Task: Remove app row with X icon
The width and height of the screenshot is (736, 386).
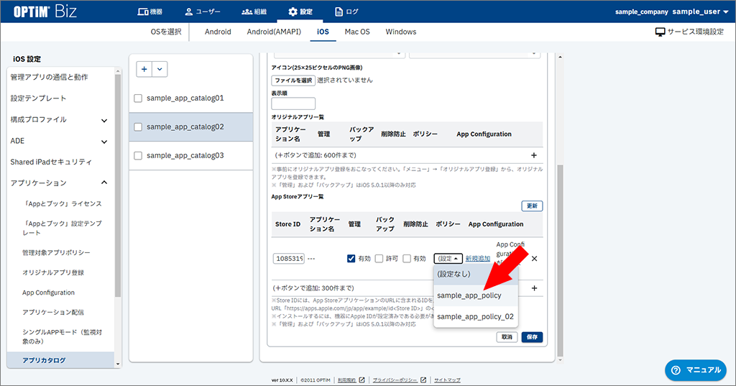Action: 534,258
